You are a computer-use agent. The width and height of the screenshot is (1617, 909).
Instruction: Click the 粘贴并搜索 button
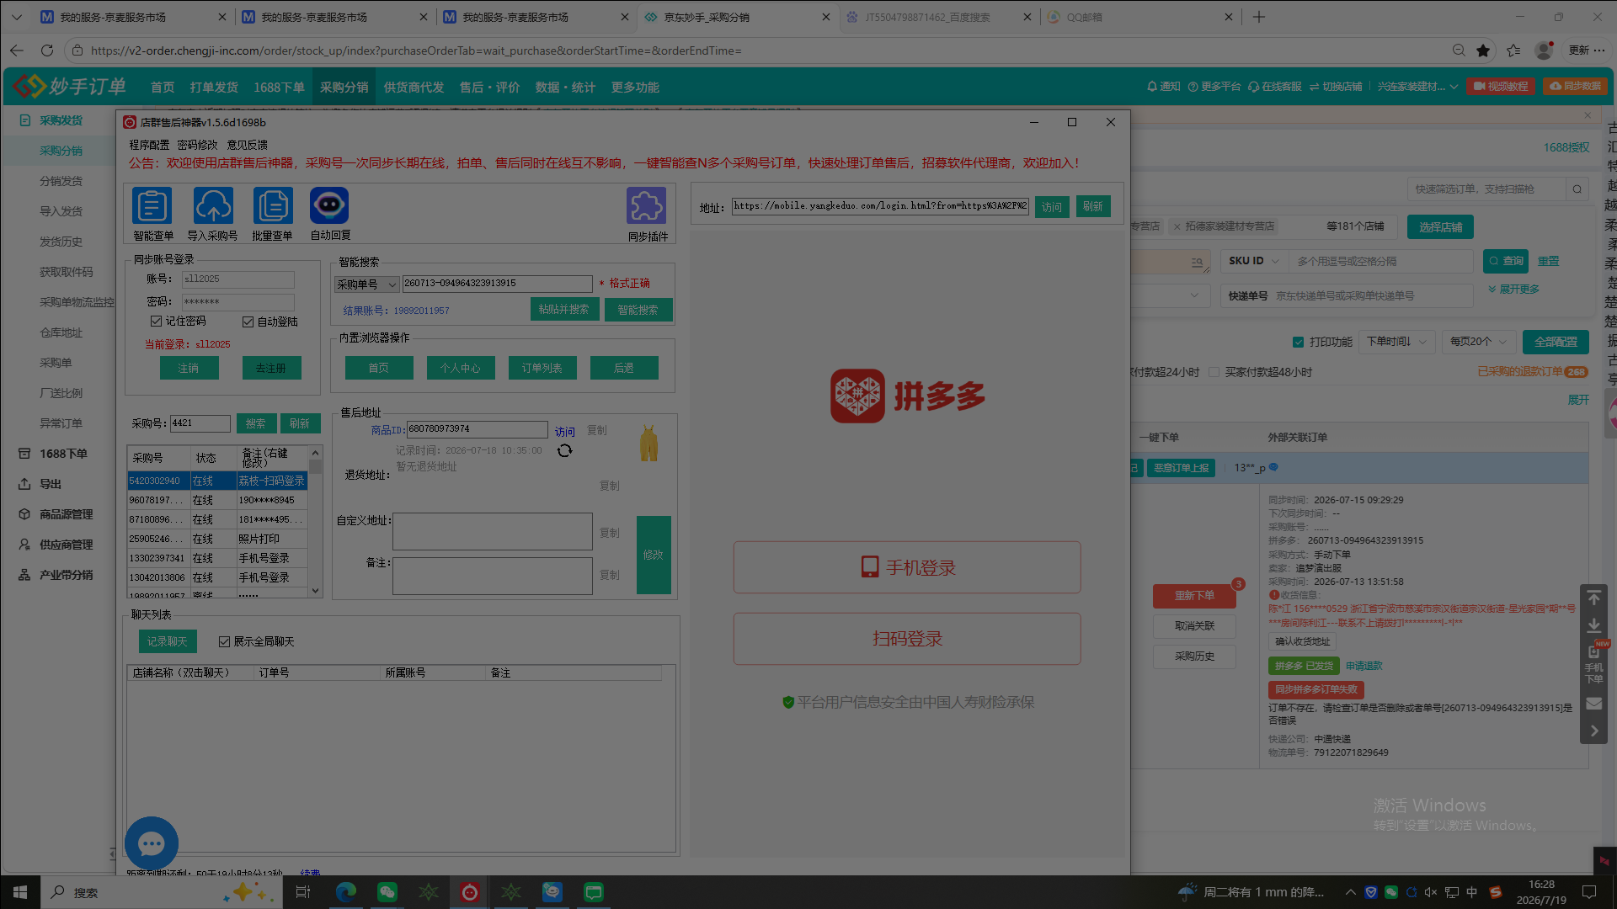(564, 310)
